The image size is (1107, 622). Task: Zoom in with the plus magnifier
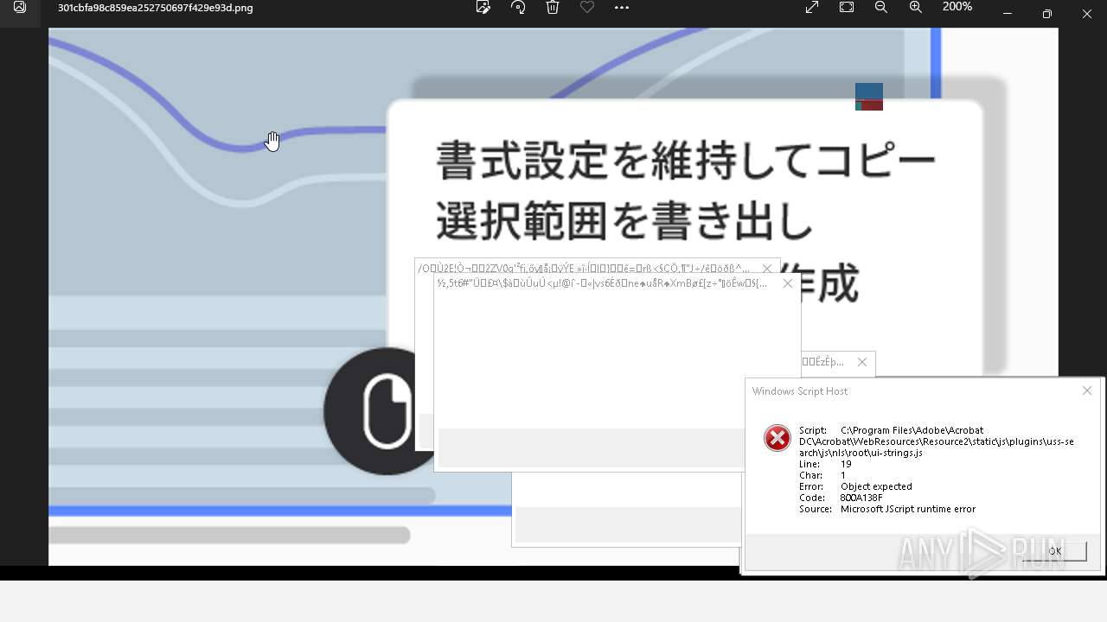[916, 8]
